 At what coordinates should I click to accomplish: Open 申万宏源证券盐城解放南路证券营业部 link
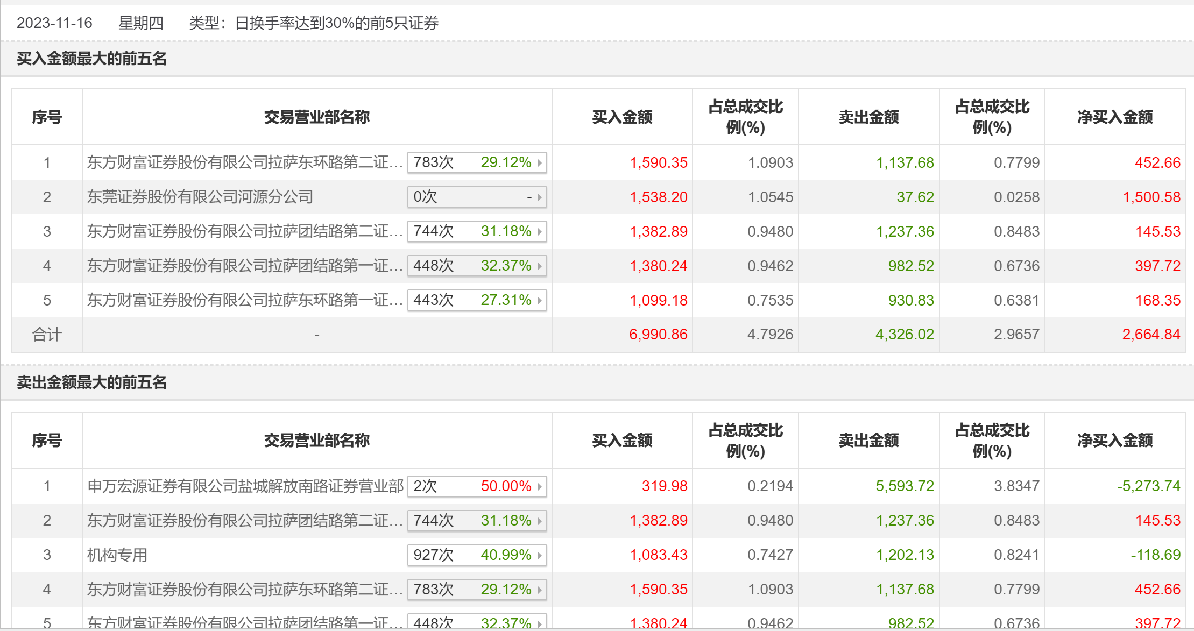tap(245, 486)
